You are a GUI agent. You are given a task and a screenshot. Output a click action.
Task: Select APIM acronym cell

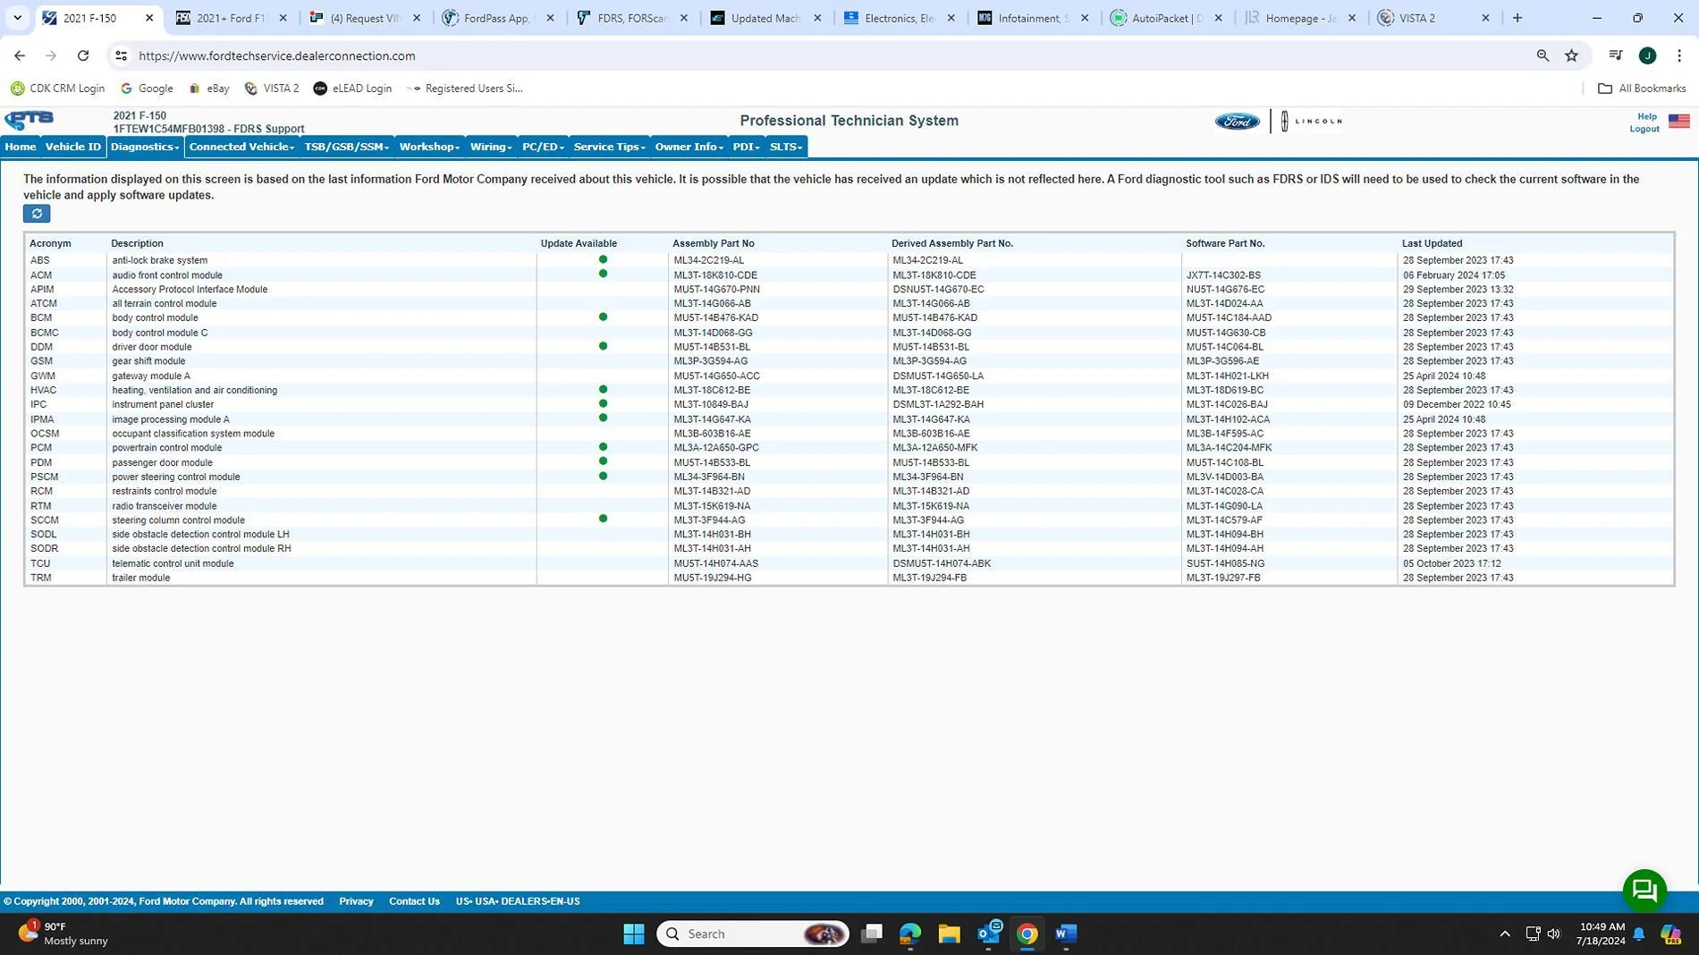click(x=42, y=290)
